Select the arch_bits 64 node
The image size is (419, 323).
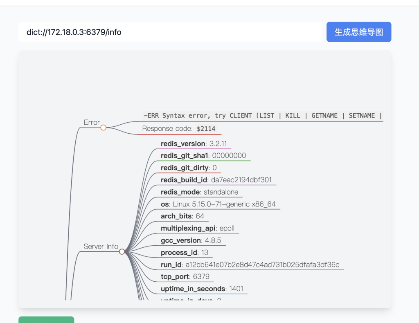tap(182, 216)
